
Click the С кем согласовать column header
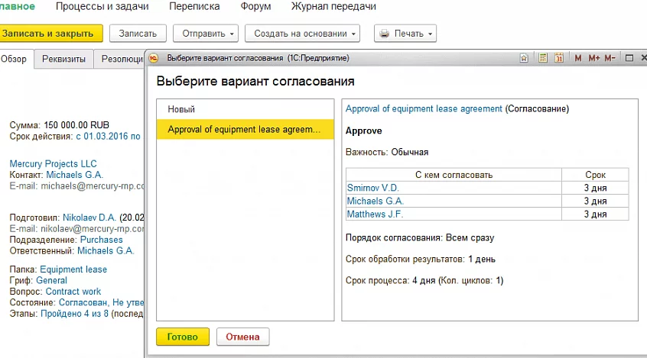[454, 175]
